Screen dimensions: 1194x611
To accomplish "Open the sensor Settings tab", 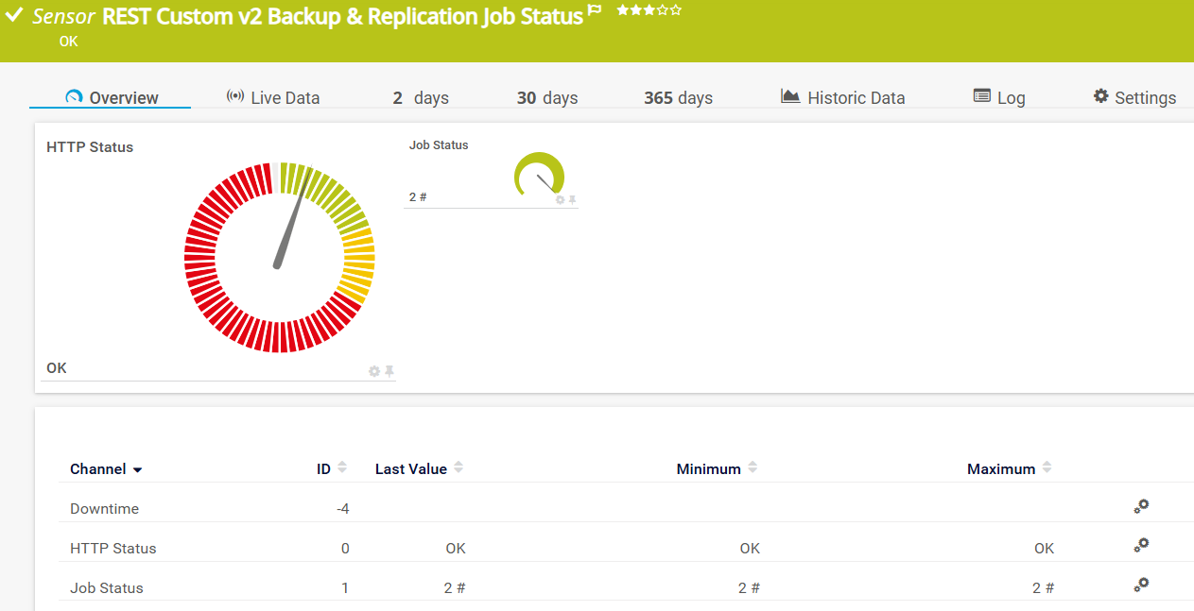I will pyautogui.click(x=1134, y=97).
